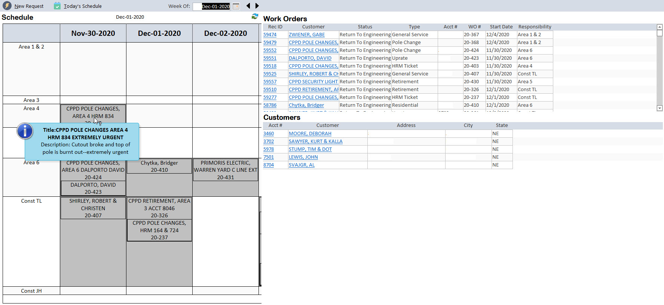Image resolution: width=664 pixels, height=305 pixels.
Task: Open DALPORTO, DAVID customer link
Action: (x=310, y=58)
